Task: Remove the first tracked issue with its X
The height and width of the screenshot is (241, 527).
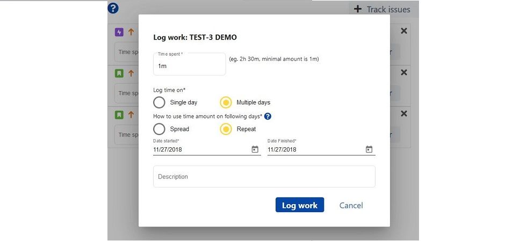Action: click(x=404, y=31)
